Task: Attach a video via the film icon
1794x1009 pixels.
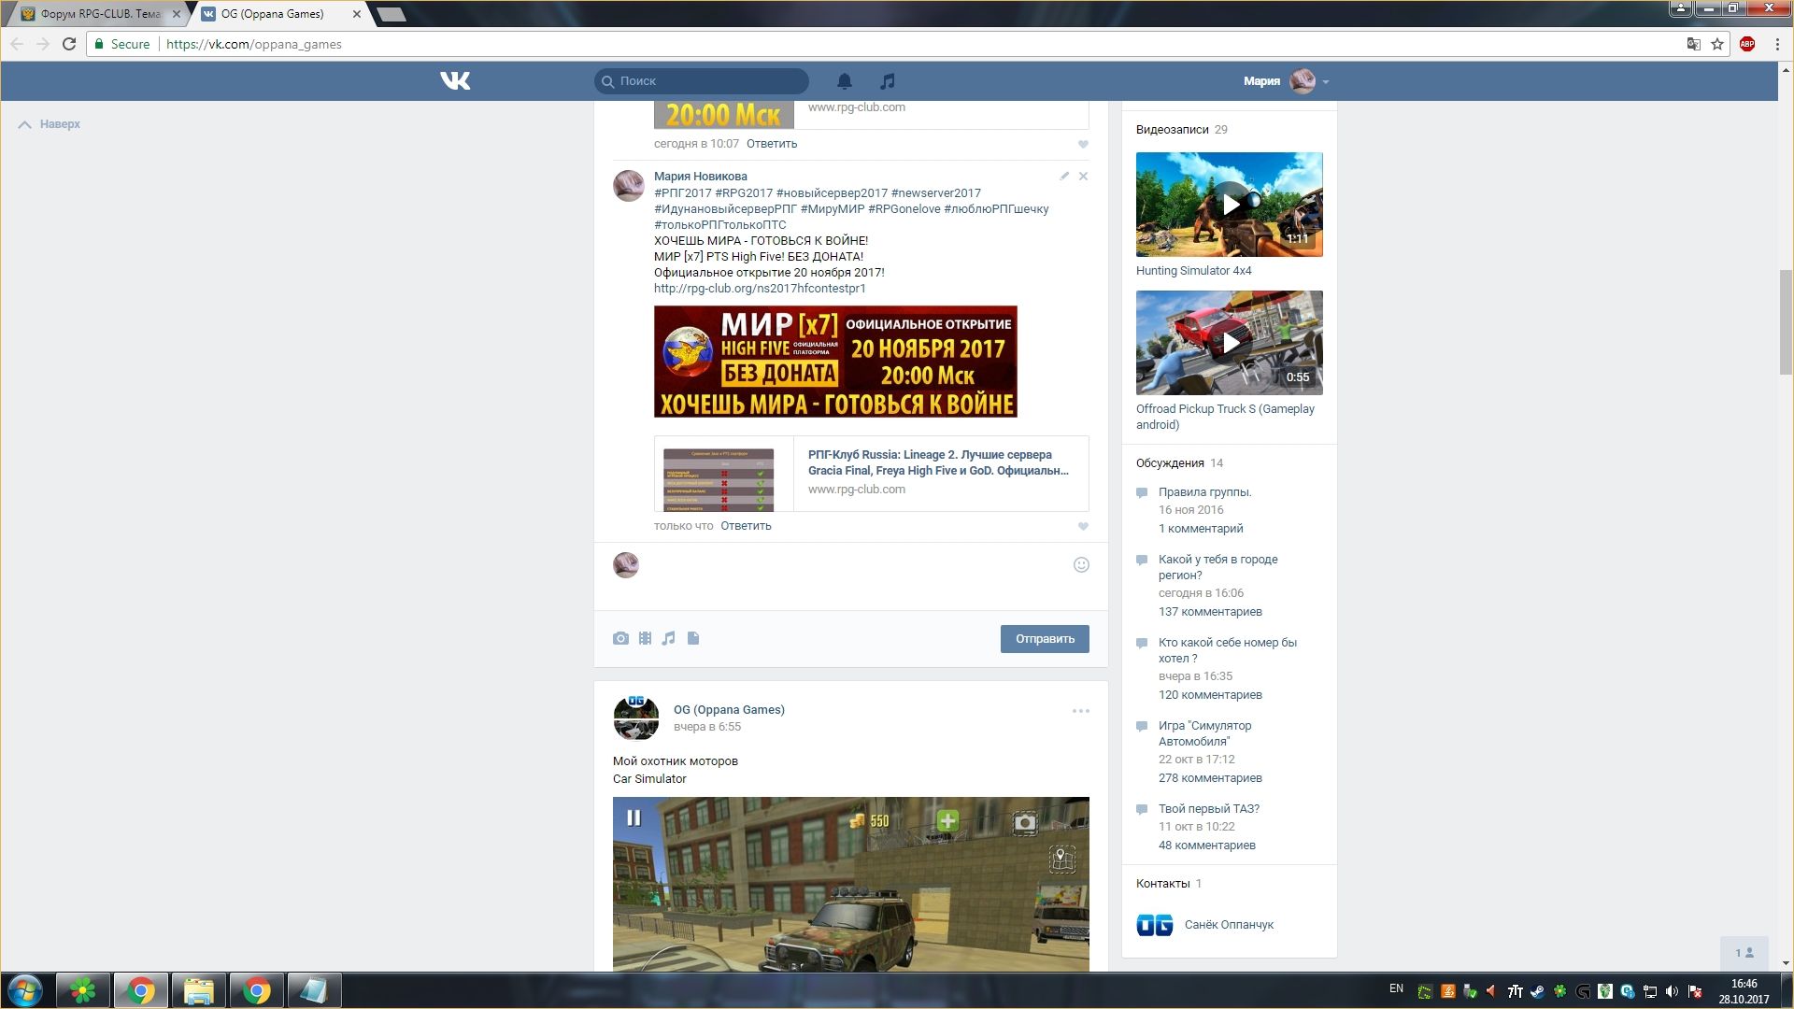Action: coord(645,638)
